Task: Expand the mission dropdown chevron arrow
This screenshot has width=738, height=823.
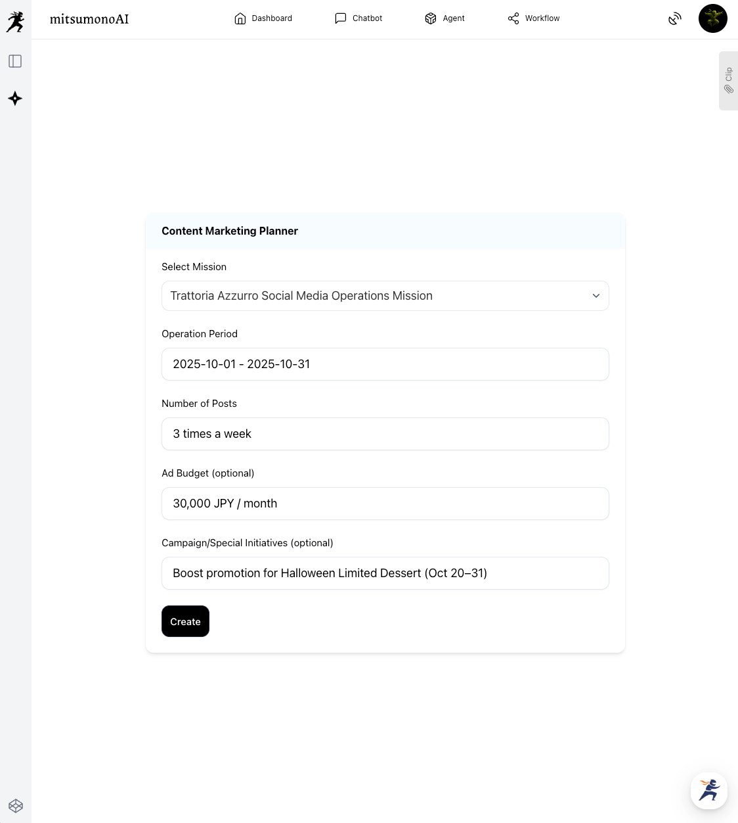Action: click(596, 296)
